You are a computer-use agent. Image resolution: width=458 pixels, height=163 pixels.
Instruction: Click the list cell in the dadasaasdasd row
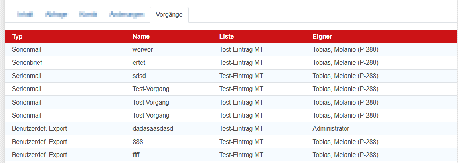[x=241, y=128]
